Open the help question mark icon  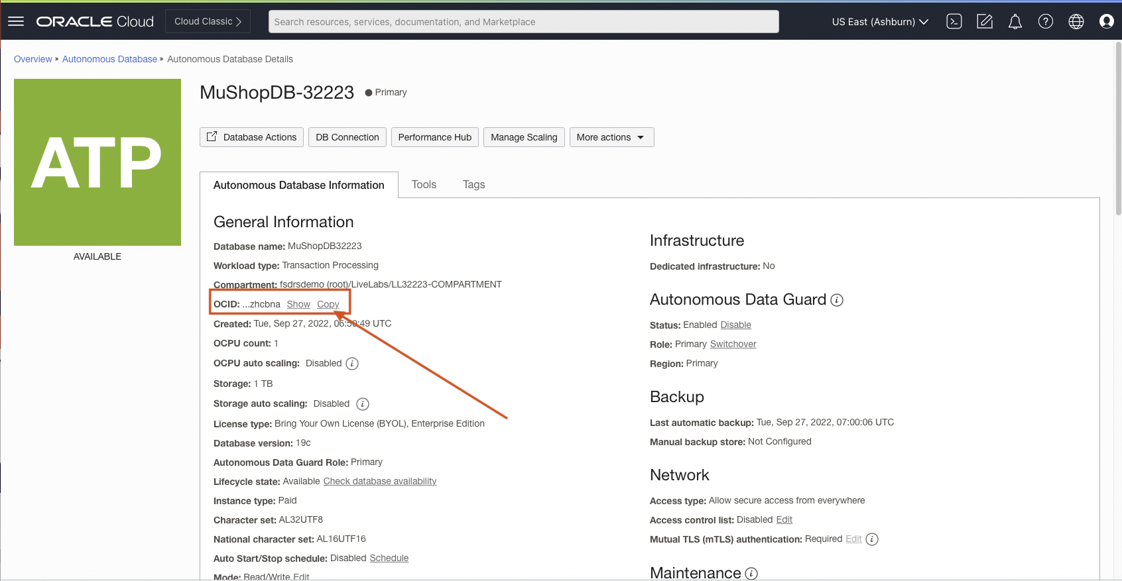tap(1045, 22)
